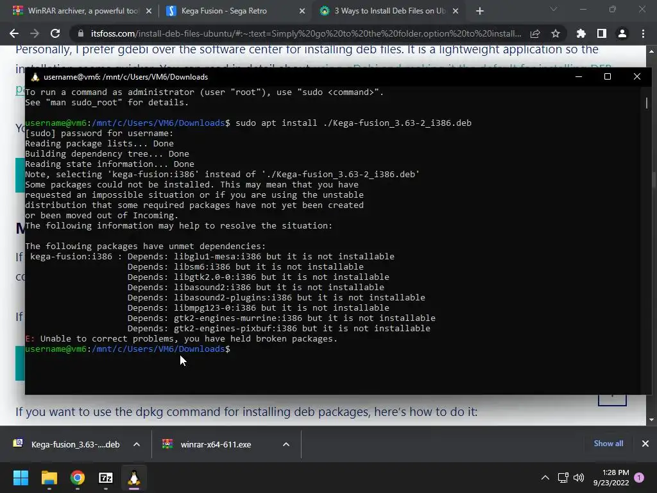Click the terminal prompt line at the bottom
This screenshot has height=493, width=657.
pos(128,349)
